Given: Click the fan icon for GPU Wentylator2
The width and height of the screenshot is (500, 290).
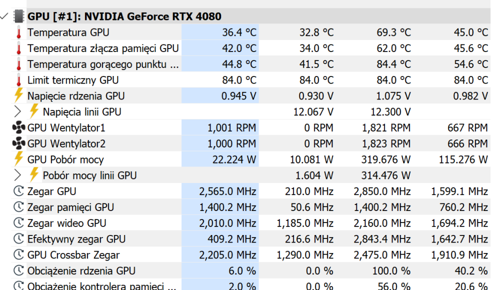Looking at the screenshot, I should (x=18, y=144).
